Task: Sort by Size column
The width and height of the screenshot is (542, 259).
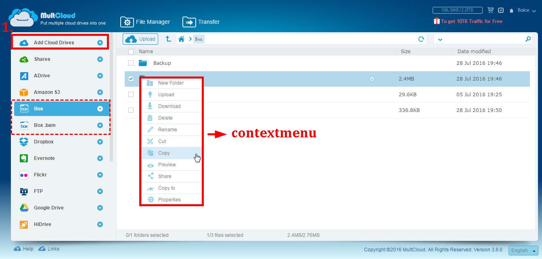Action: pos(406,52)
